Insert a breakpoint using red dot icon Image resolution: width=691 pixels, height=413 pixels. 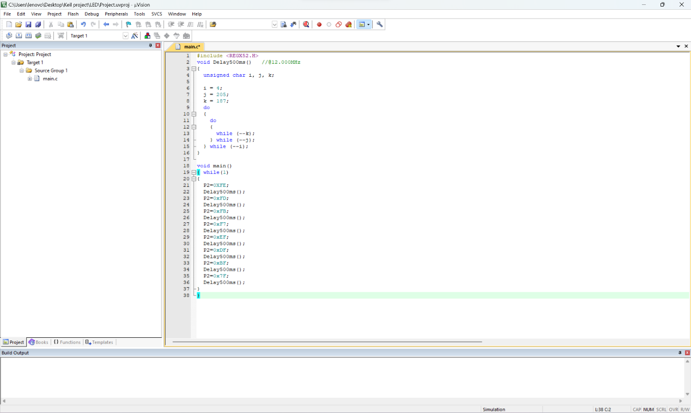(x=319, y=25)
